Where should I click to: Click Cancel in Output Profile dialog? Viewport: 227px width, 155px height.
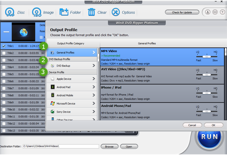coord(192,125)
